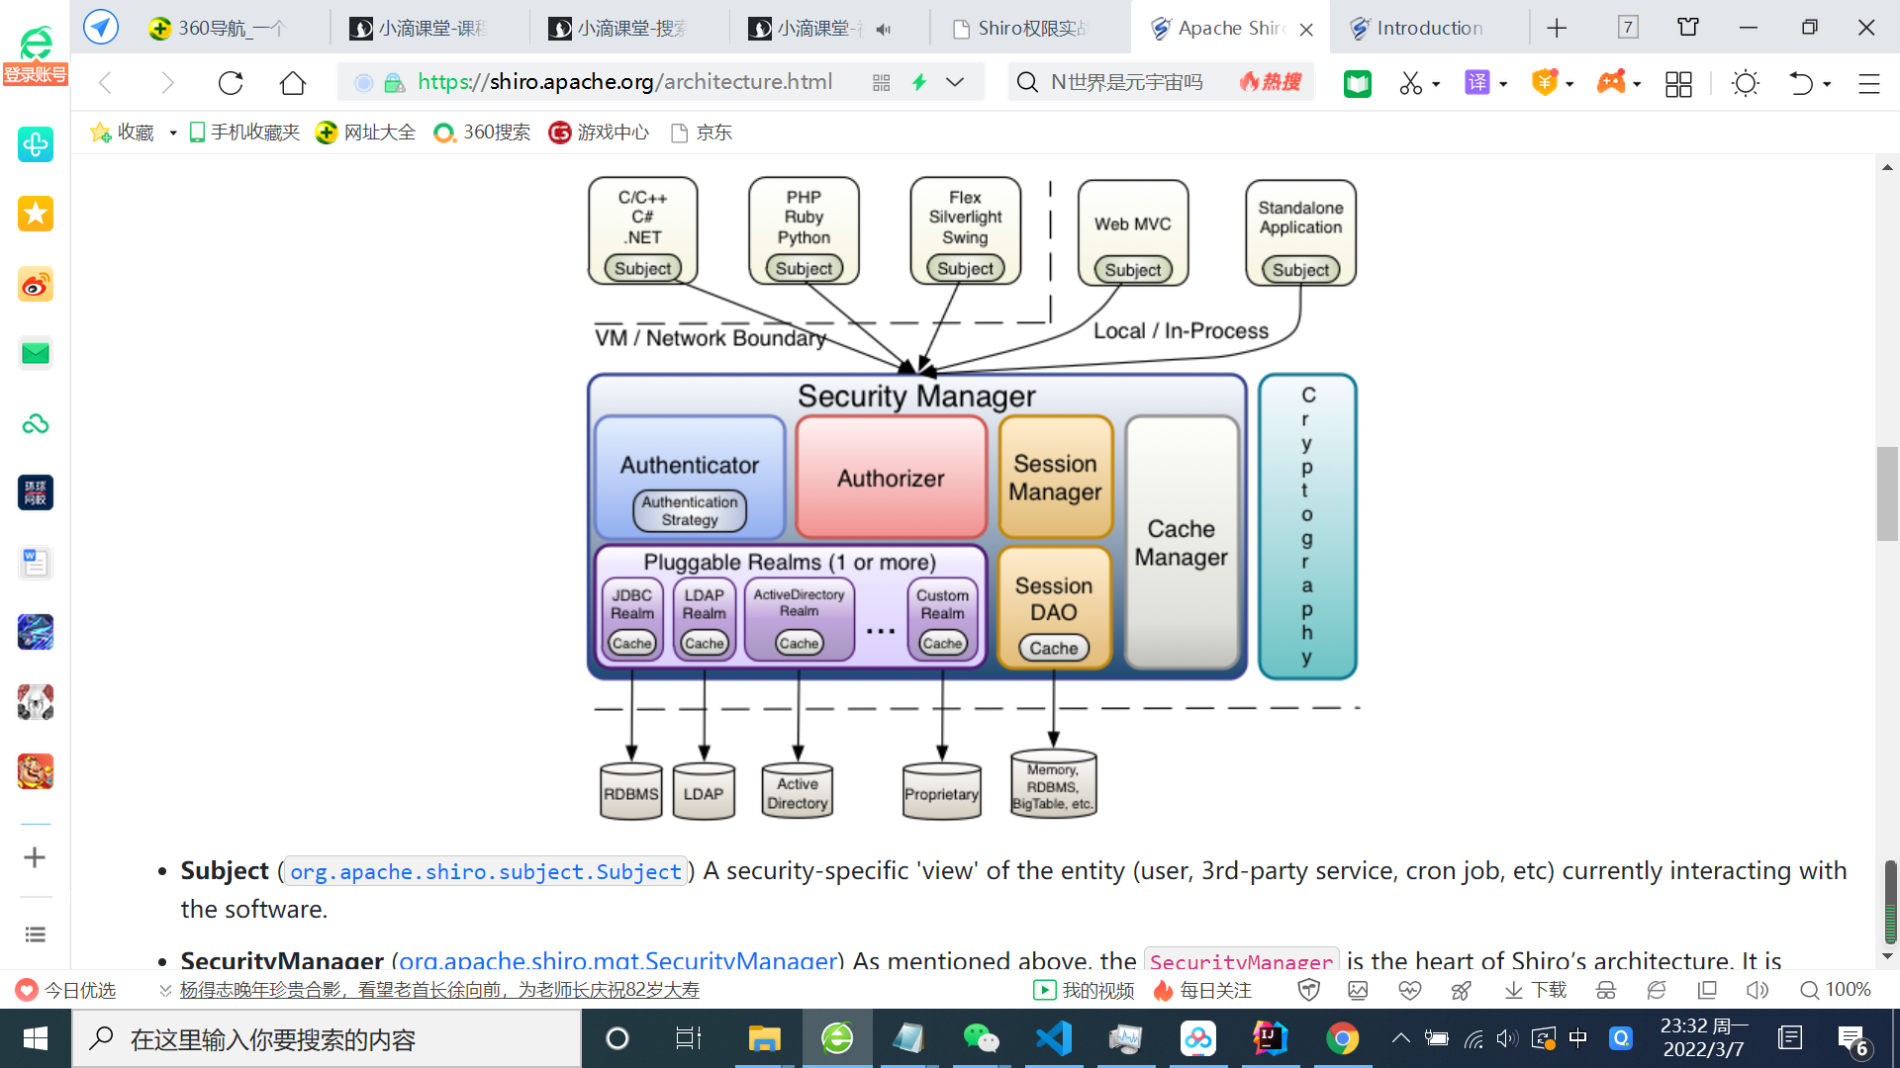Click the yellow star sidebar icon
This screenshot has height=1068, width=1900.
36,214
